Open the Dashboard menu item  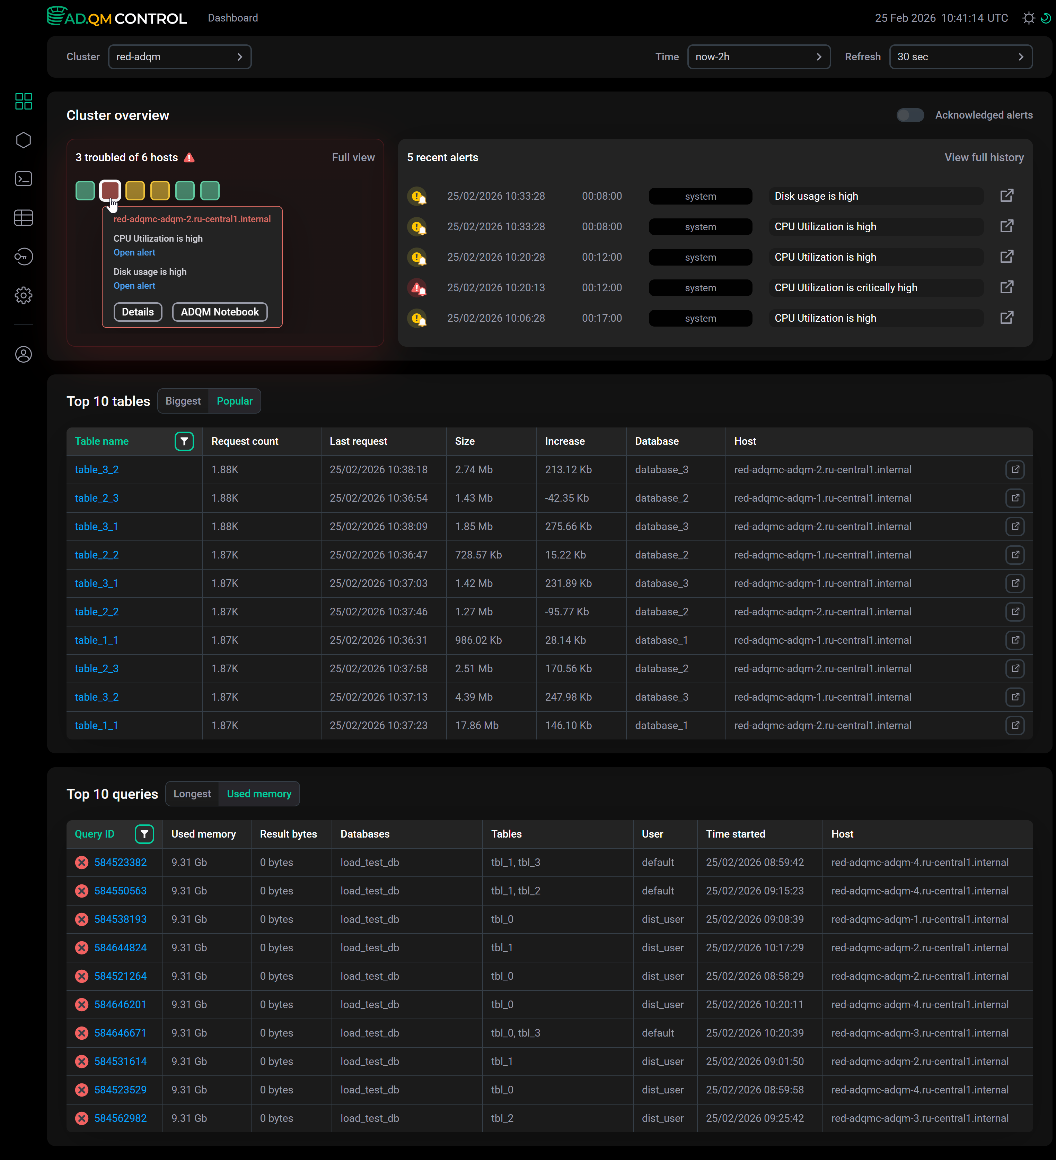(x=233, y=18)
